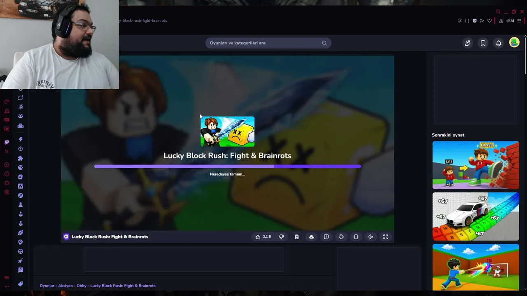Enter fullscreen mode for the game

tap(385, 237)
